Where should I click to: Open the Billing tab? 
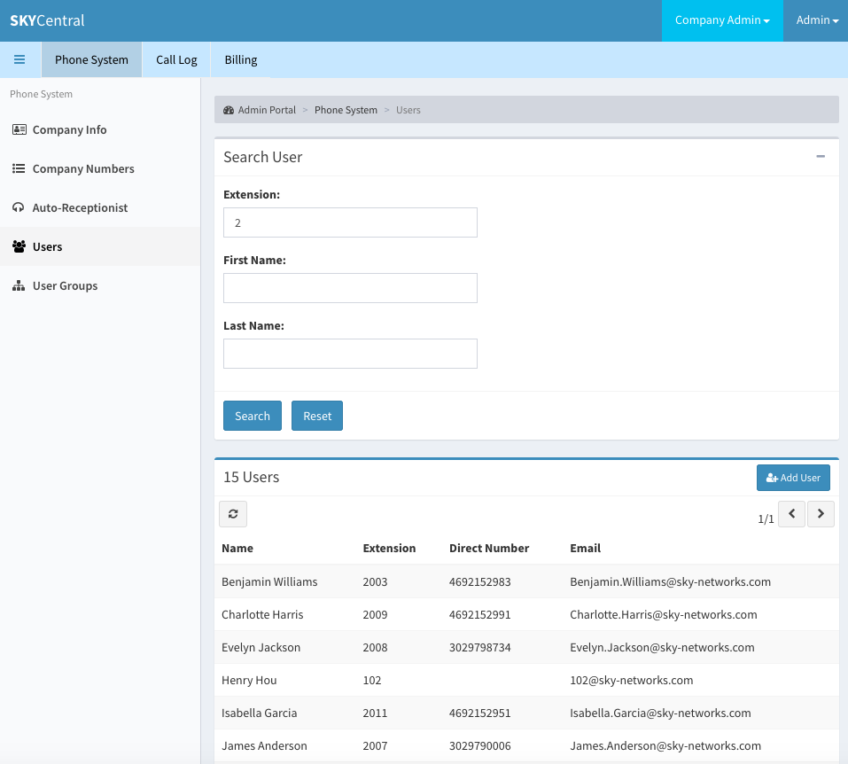[241, 59]
